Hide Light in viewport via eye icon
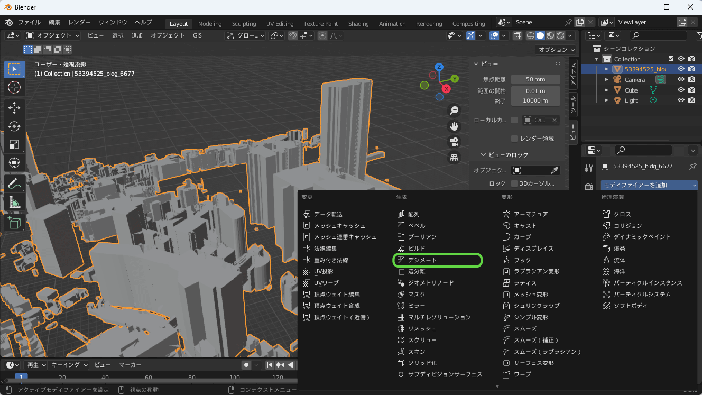This screenshot has height=395, width=702. 681,100
